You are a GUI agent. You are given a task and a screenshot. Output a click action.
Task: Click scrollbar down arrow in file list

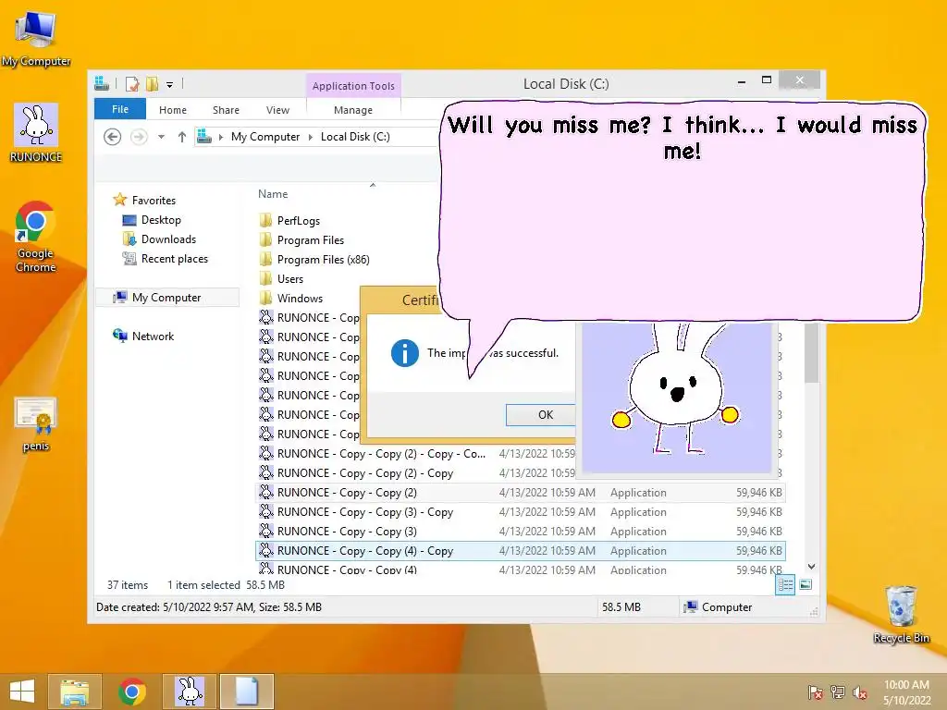(x=812, y=567)
